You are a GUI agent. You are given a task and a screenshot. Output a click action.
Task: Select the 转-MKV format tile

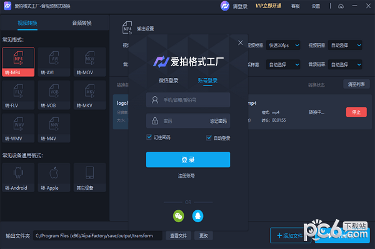pyautogui.click(x=89, y=95)
